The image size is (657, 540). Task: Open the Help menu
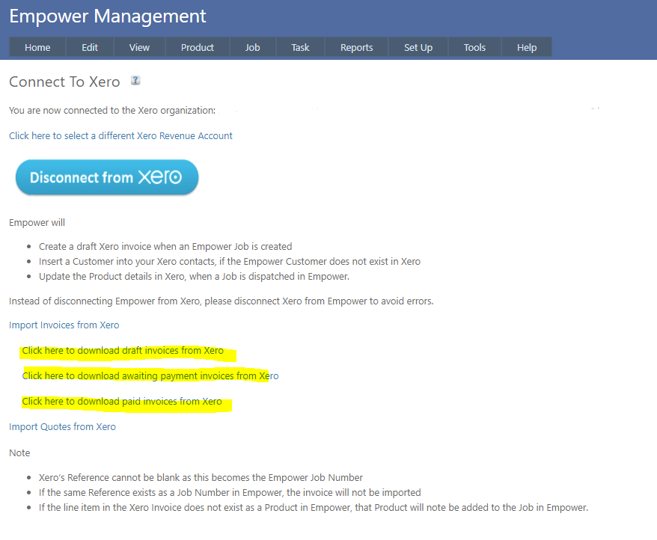click(x=527, y=47)
